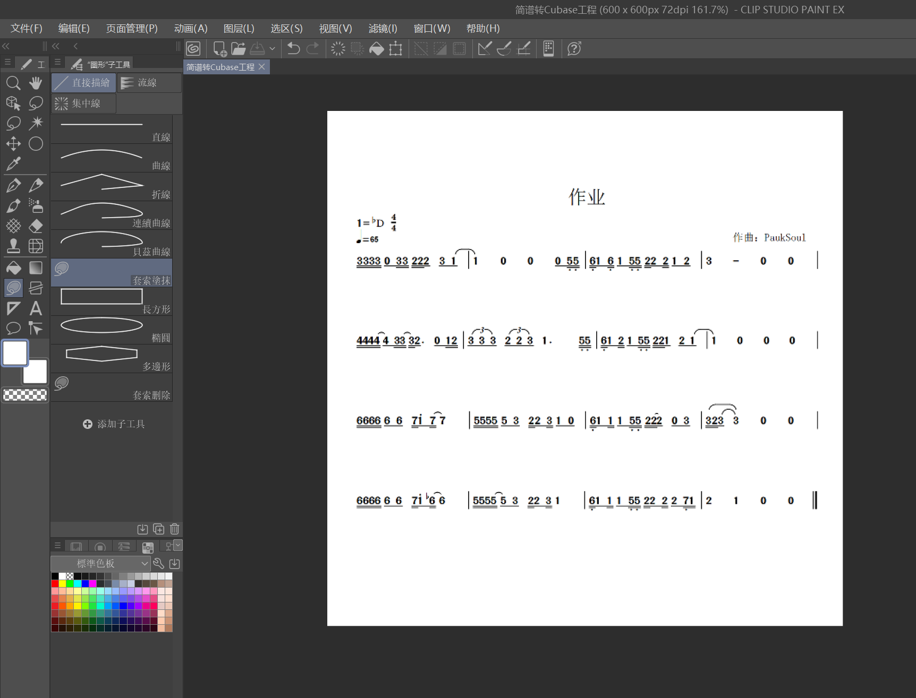Click the Undo arrow
Viewport: 916px width, 698px height.
tap(293, 49)
